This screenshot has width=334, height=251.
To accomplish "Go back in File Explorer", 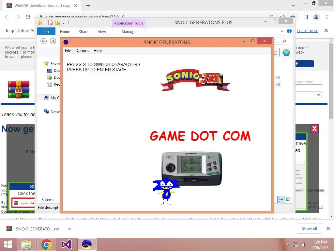I will 44,41.
